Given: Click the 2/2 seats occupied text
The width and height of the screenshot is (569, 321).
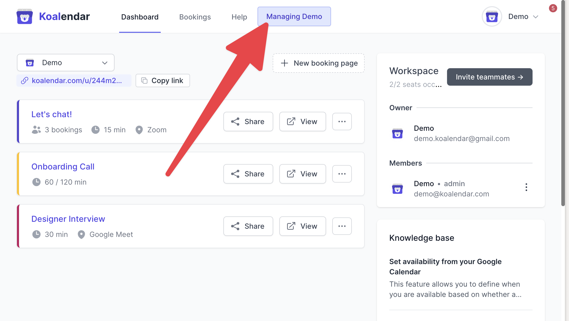Looking at the screenshot, I should pos(415,84).
